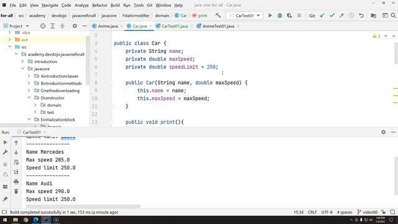Build project with hammer icon
398x224 pixels.
coord(218,16)
